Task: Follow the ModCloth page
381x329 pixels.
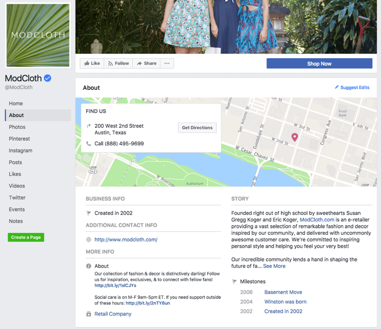Action: (x=118, y=64)
